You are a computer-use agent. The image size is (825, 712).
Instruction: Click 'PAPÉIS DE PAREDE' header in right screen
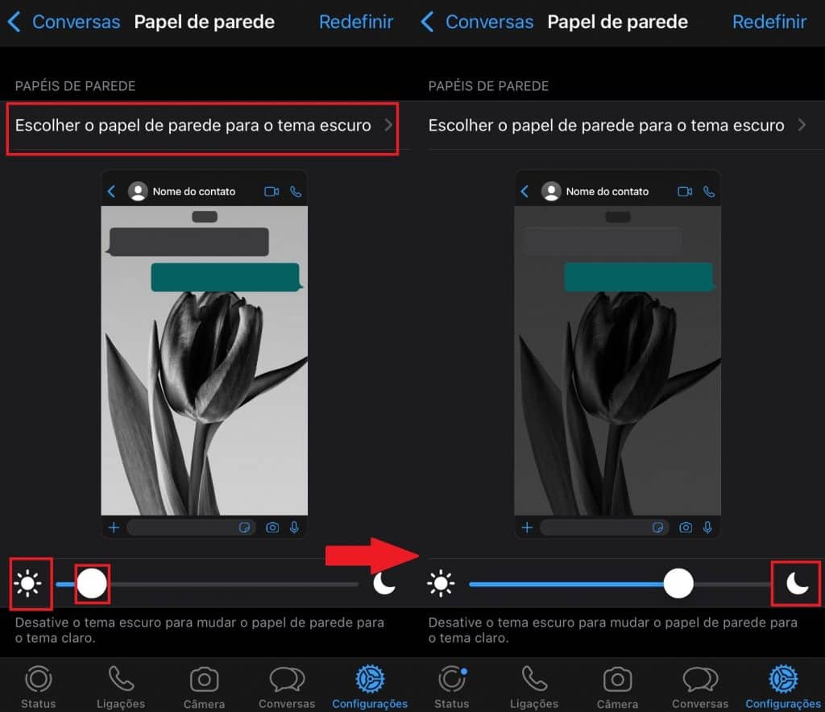[488, 86]
